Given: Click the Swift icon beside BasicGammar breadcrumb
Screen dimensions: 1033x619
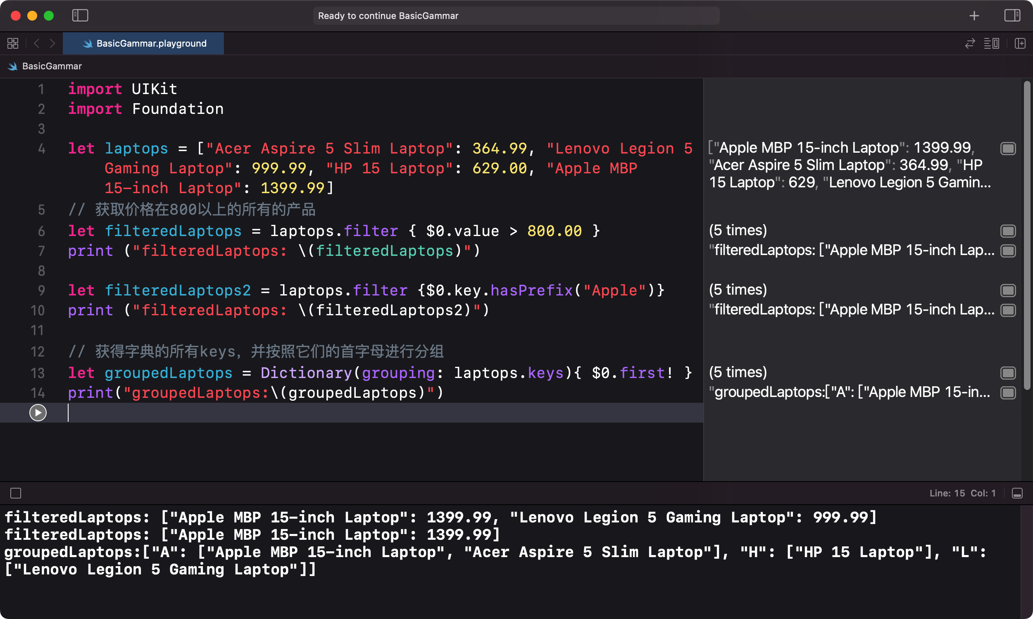Looking at the screenshot, I should coord(12,66).
